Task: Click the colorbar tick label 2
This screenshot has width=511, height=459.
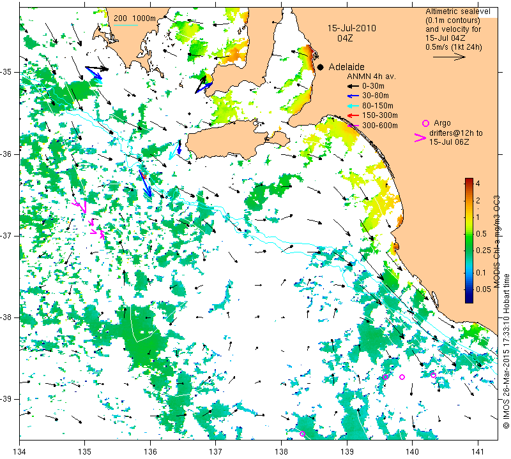Action: pyautogui.click(x=478, y=201)
